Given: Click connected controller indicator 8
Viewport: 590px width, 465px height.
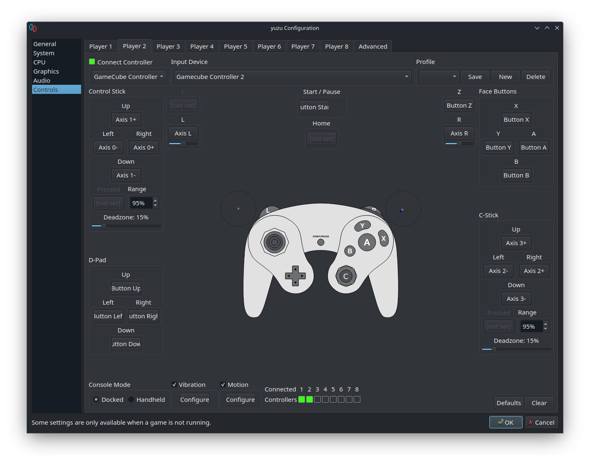Looking at the screenshot, I should [357, 399].
